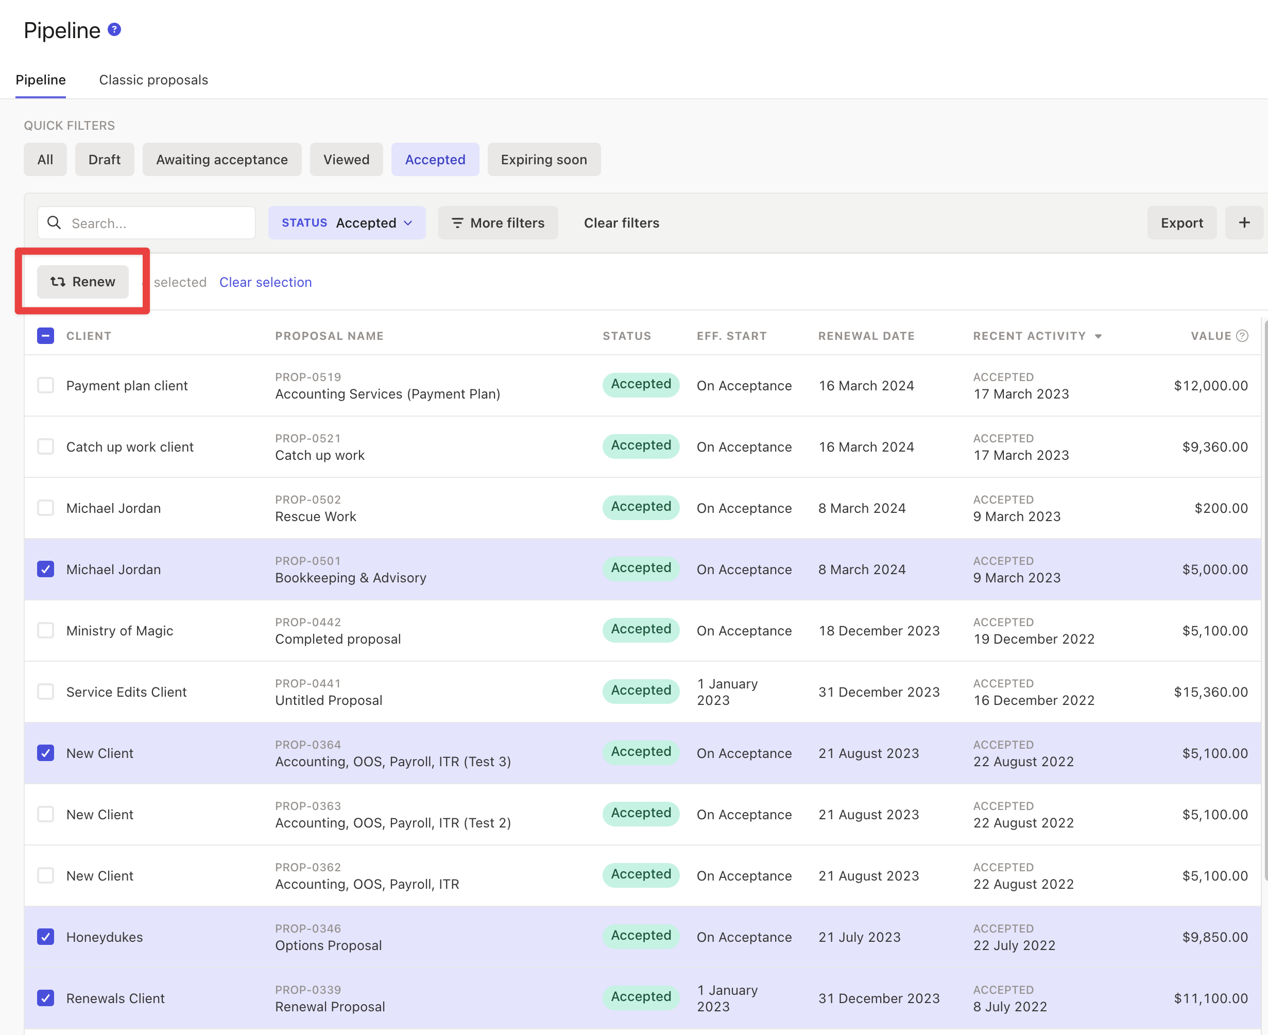Click the Export button

tap(1181, 222)
